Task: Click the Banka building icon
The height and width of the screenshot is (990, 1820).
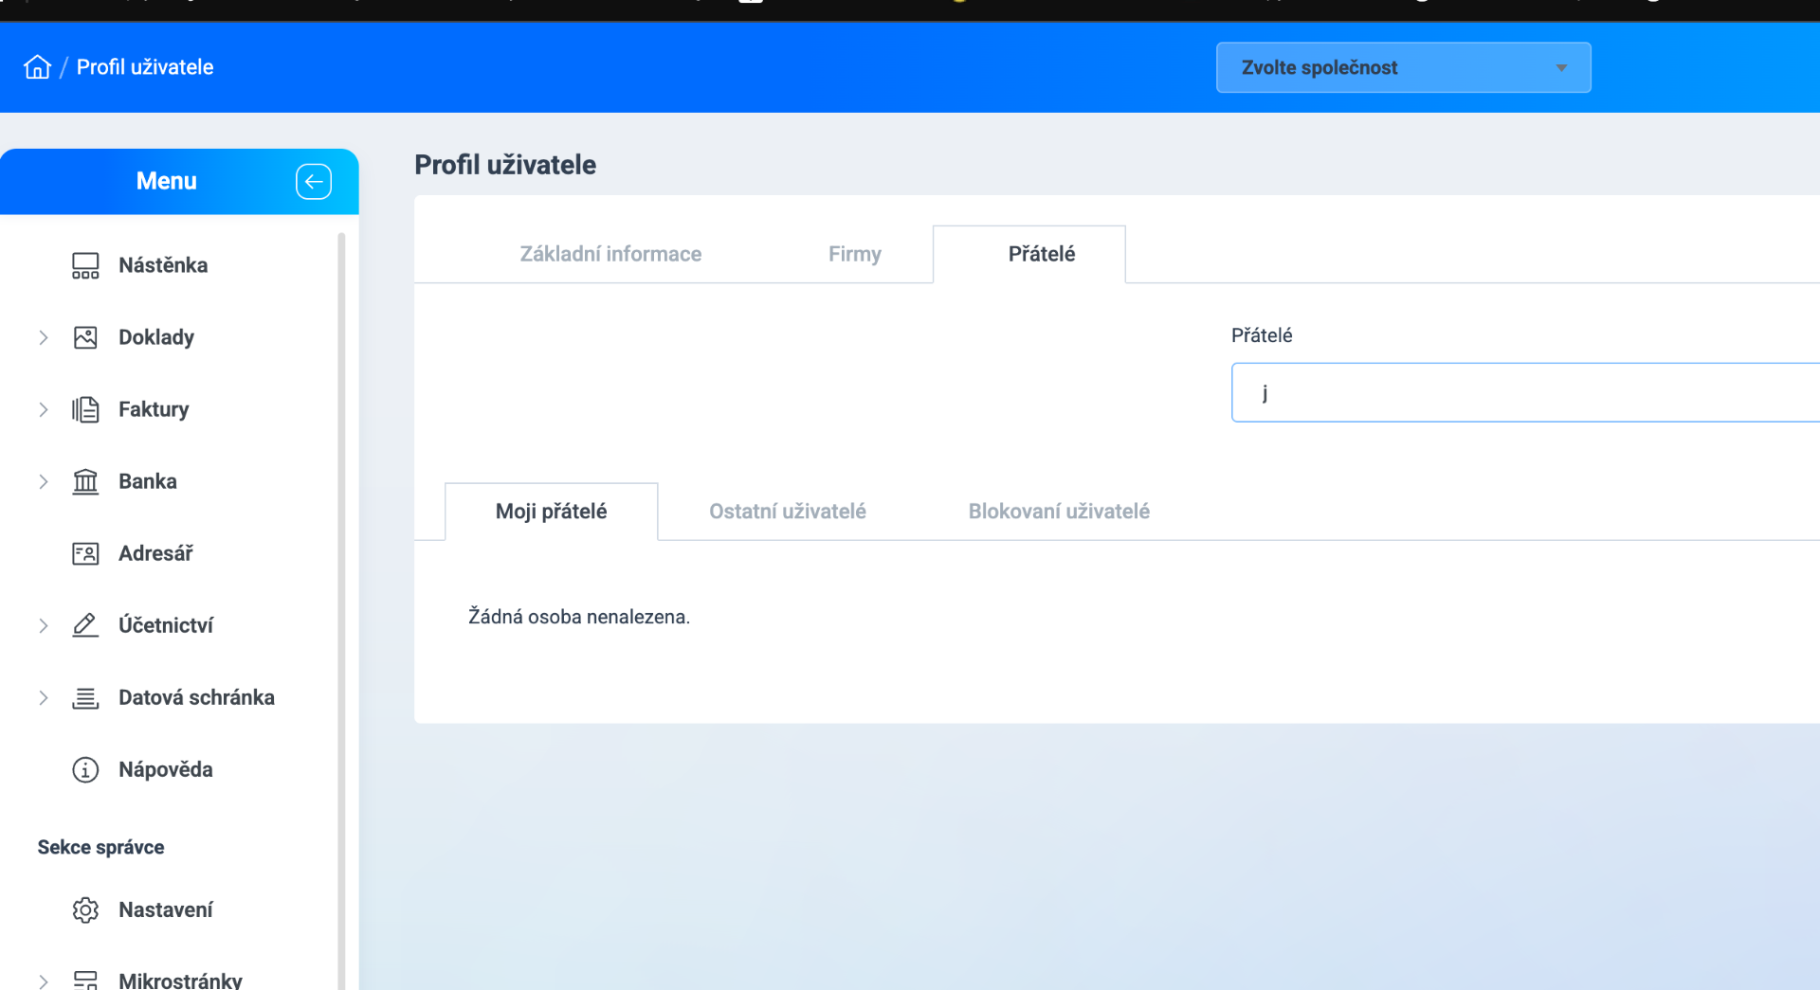Action: click(85, 481)
